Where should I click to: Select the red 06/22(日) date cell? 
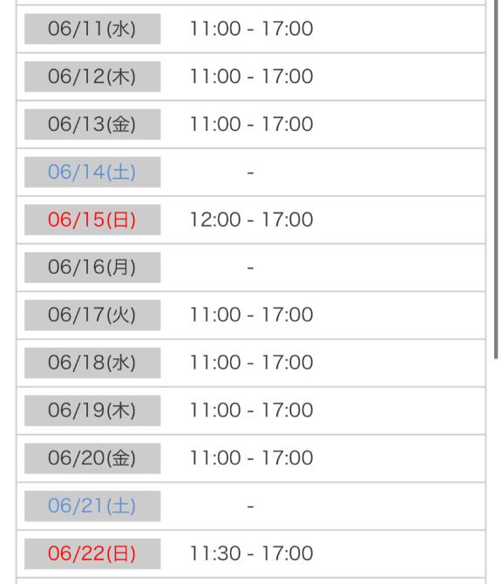click(92, 553)
